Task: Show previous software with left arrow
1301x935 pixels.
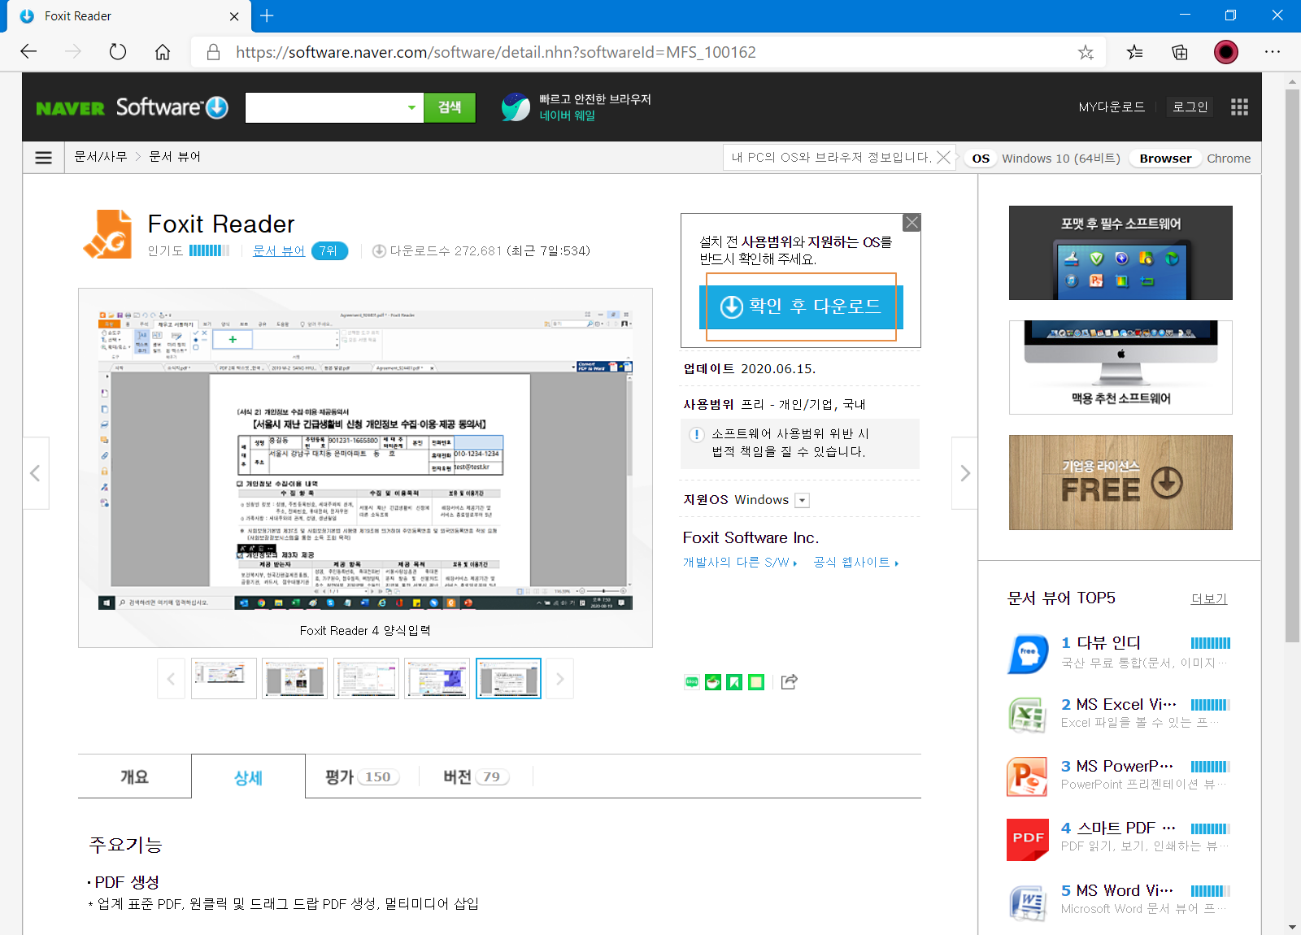Action: [x=35, y=473]
